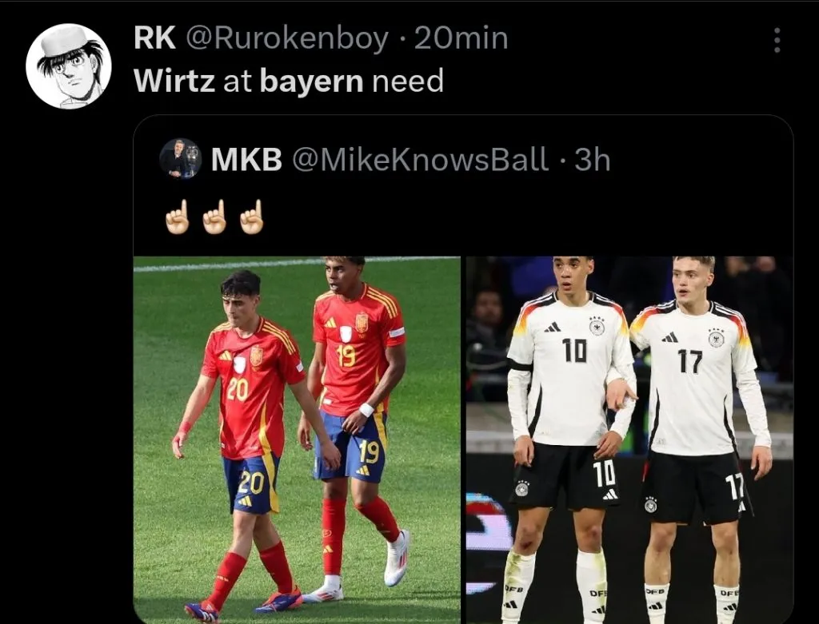Click the third pointing-up finger emoji
Screen dimensions: 819x624
coord(252,217)
